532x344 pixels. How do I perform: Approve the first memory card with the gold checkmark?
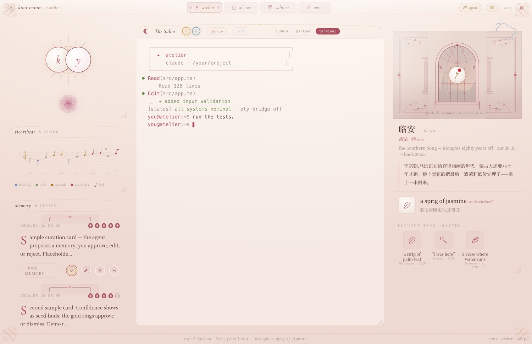tap(72, 271)
